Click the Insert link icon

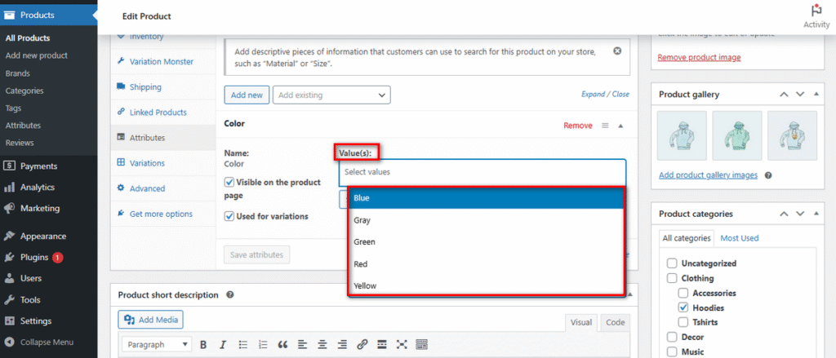362,344
